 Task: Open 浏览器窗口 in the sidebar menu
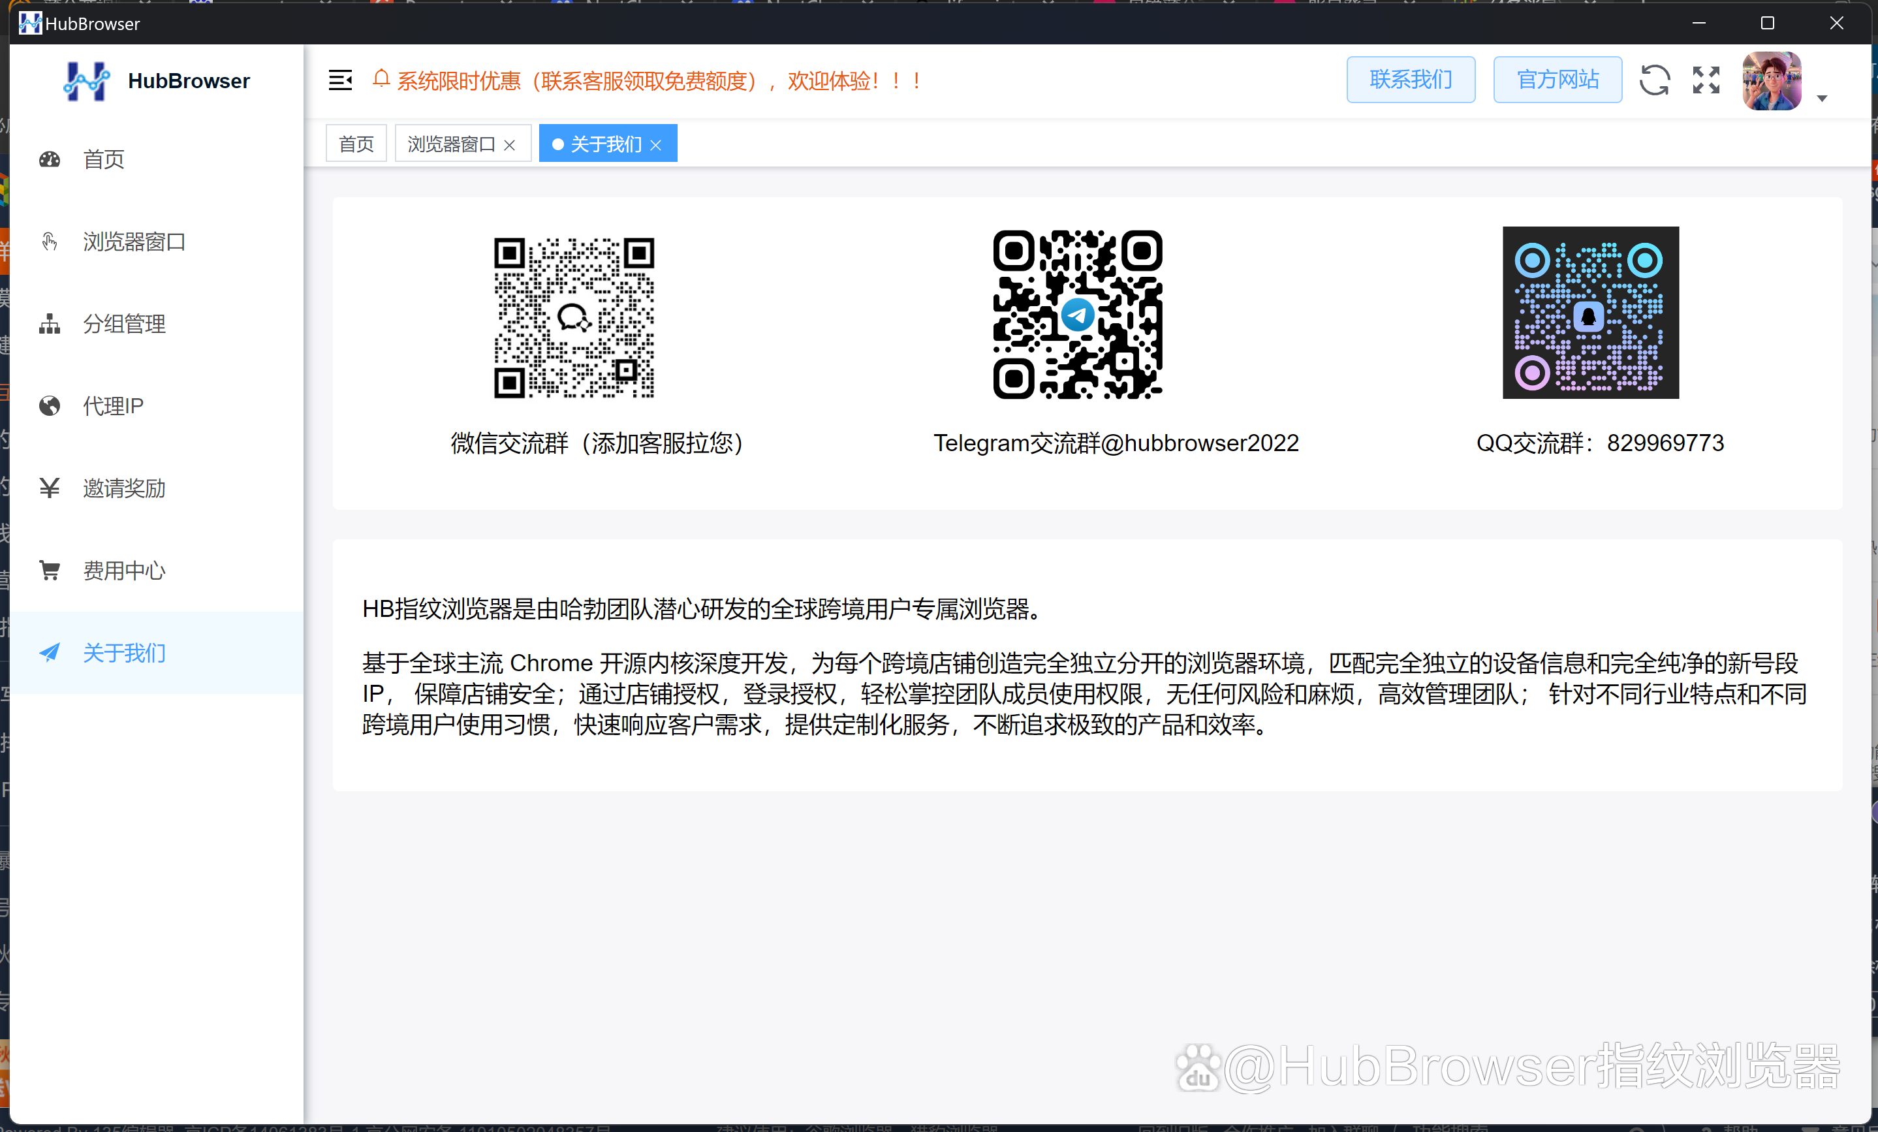156,242
